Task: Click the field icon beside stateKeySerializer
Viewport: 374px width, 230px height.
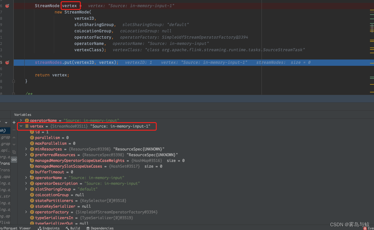Action: [32, 206]
